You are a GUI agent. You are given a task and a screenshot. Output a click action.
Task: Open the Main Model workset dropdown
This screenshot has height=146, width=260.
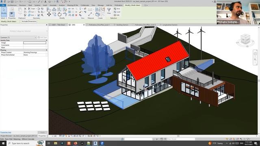[x=181, y=139]
